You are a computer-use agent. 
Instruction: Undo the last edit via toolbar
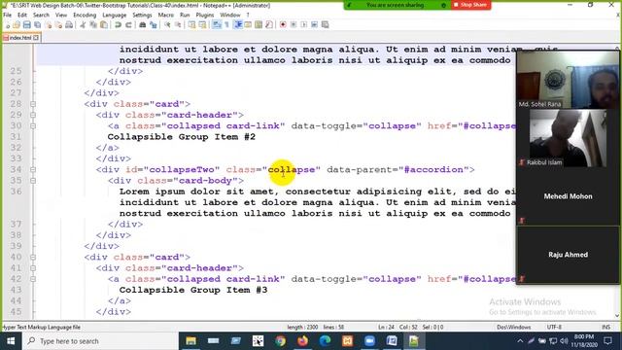(x=118, y=24)
